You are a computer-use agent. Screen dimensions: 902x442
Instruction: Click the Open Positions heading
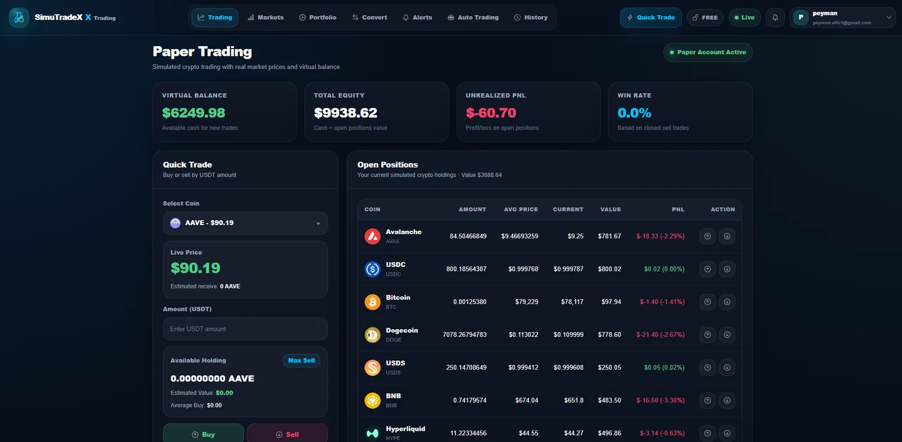[388, 165]
